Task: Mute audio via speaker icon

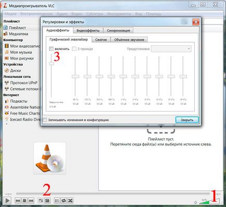Action: 195,202
